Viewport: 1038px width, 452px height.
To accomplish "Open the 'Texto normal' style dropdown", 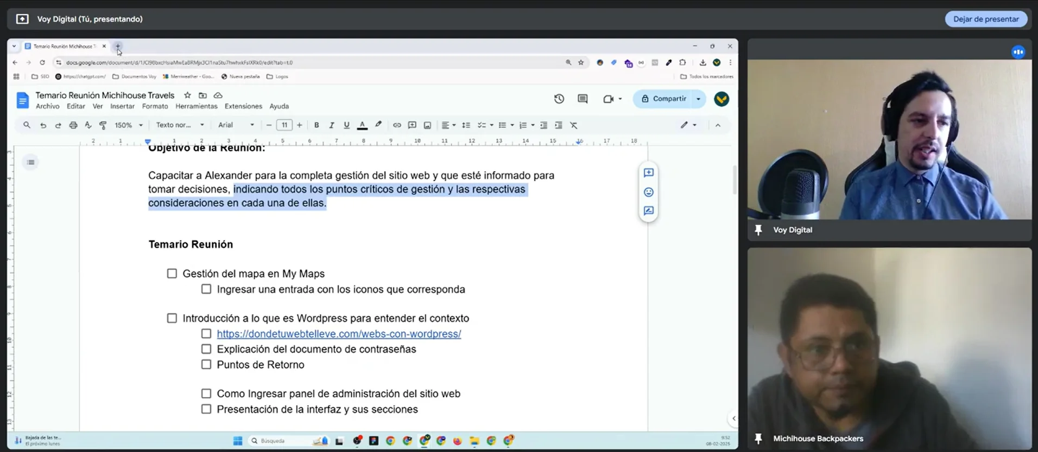I will (180, 125).
